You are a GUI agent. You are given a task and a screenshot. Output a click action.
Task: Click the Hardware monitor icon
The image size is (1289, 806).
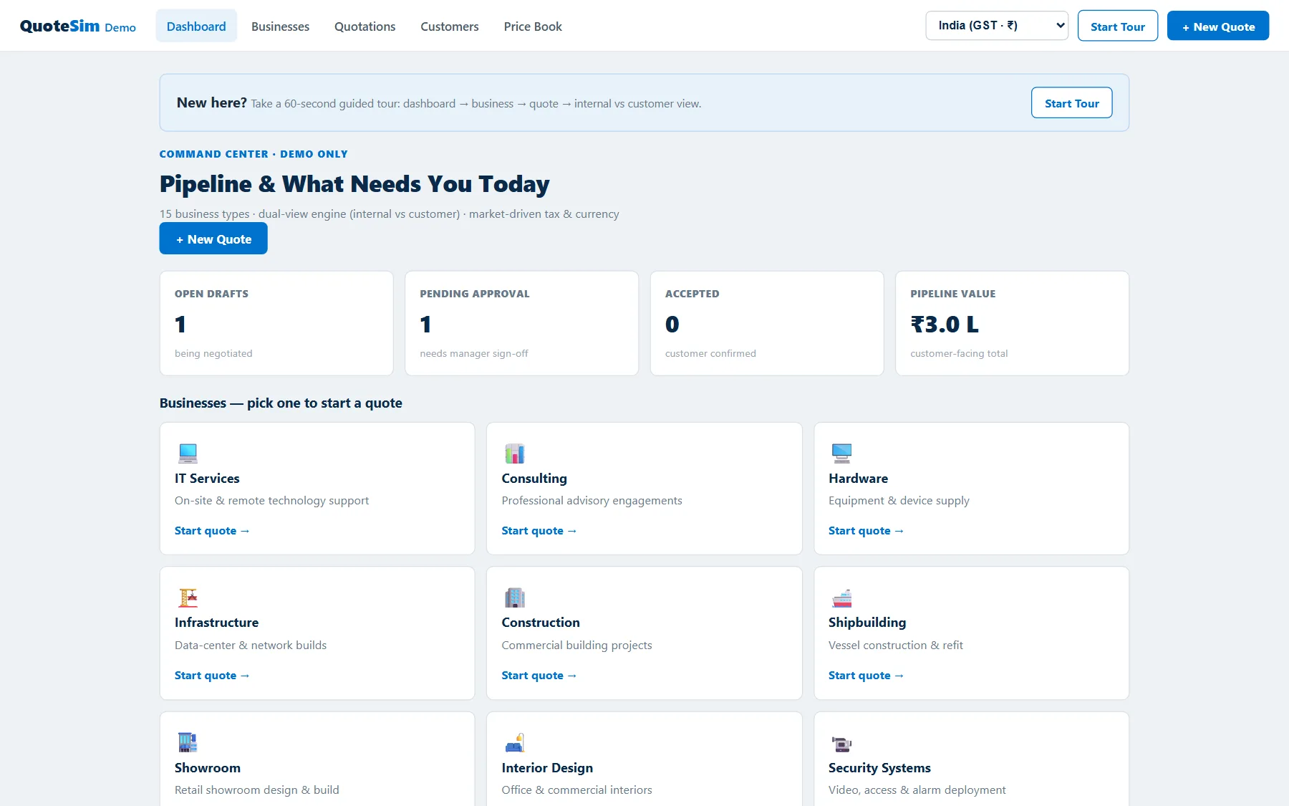pyautogui.click(x=841, y=453)
